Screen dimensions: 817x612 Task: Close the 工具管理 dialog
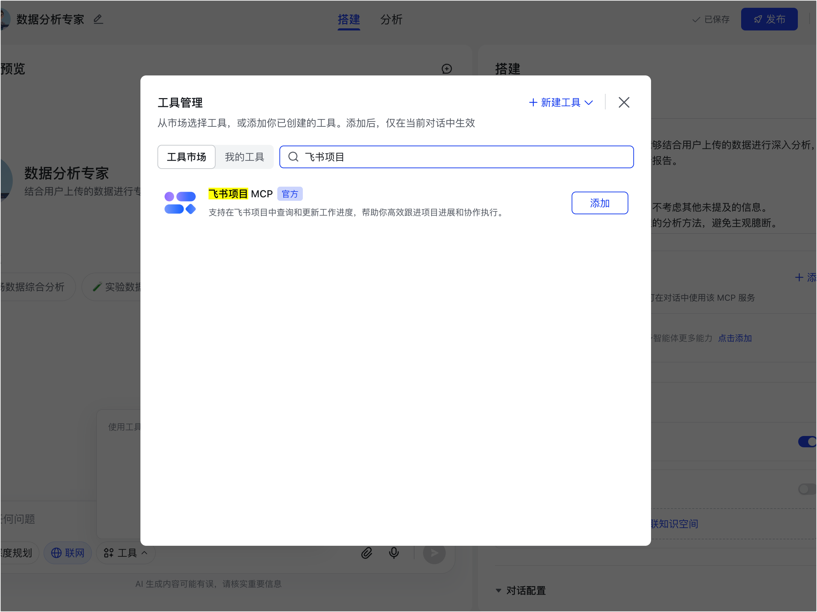624,102
